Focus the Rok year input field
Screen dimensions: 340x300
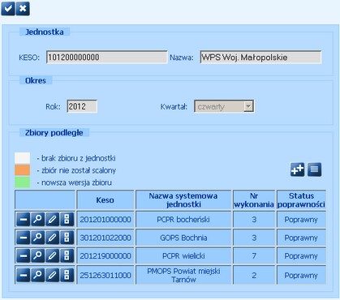(x=82, y=106)
